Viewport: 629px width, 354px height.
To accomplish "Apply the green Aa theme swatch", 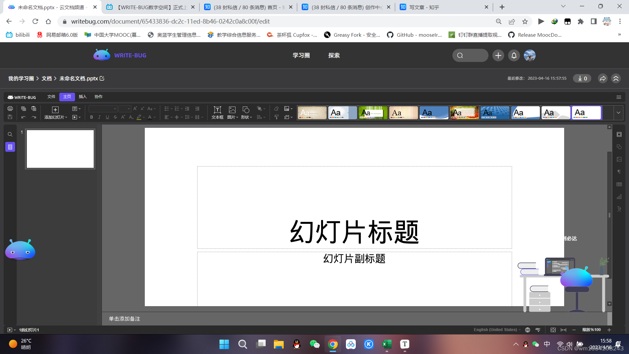I will coord(373,112).
